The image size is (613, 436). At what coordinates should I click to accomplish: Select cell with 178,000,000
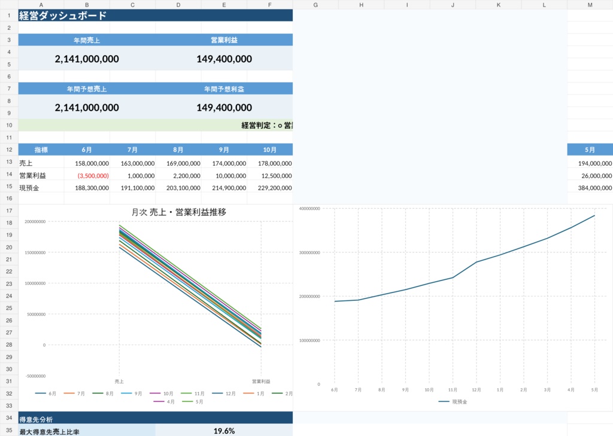[270, 163]
